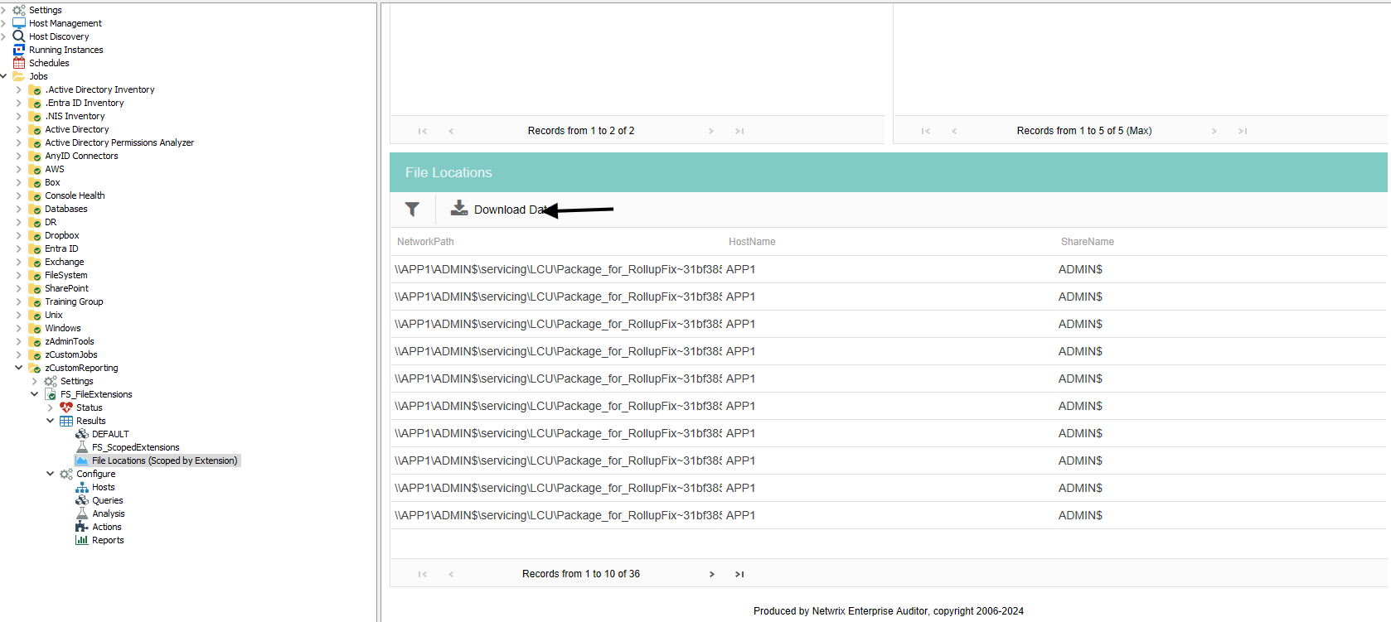1391x622 pixels.
Task: Click the Schedules calendar icon
Action: point(18,63)
